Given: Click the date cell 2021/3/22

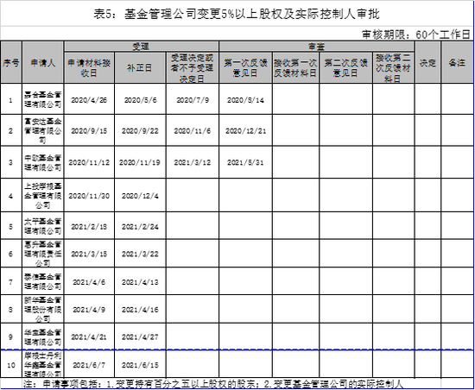Looking at the screenshot, I should click(x=140, y=255).
